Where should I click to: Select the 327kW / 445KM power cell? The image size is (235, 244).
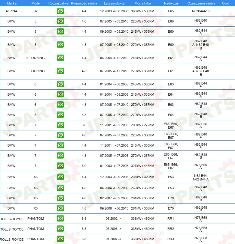tap(142, 166)
